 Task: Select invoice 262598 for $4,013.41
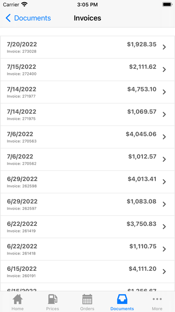click(87, 182)
